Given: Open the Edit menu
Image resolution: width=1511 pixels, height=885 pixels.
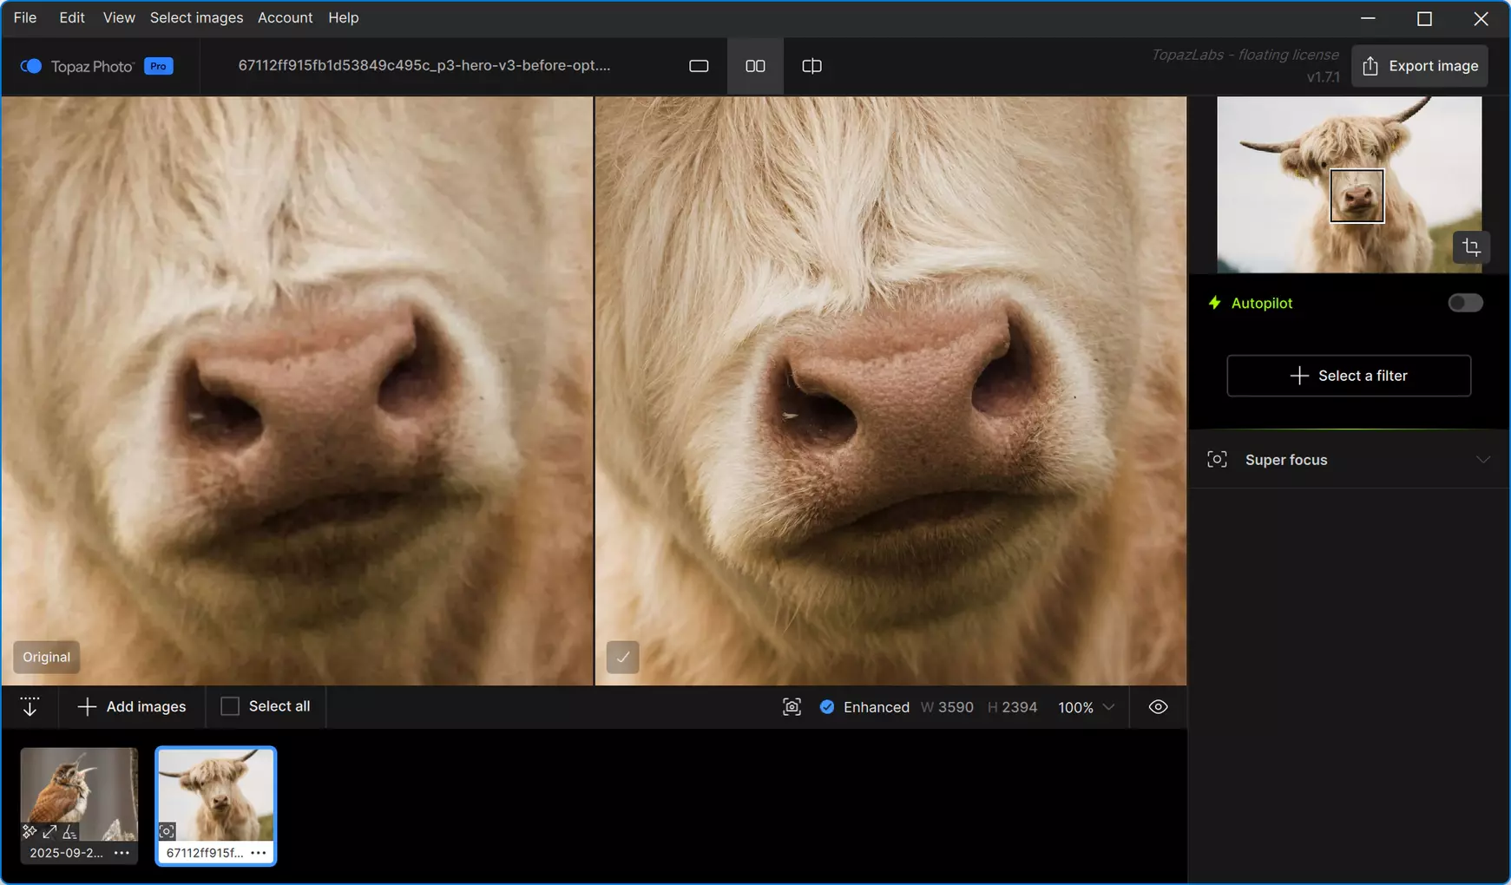Looking at the screenshot, I should 72,17.
